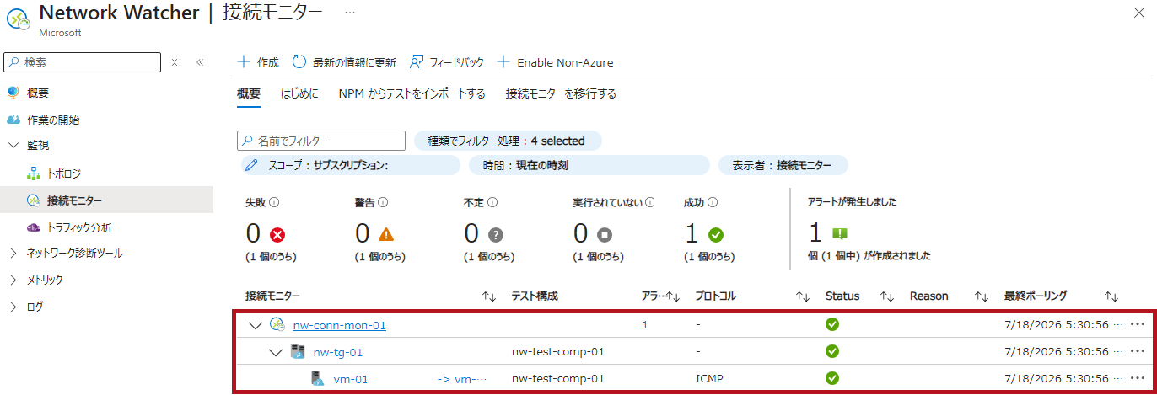This screenshot has width=1157, height=395.
Task: Open more actions for nw-conn-mon-01 row
Action: tap(1138, 324)
